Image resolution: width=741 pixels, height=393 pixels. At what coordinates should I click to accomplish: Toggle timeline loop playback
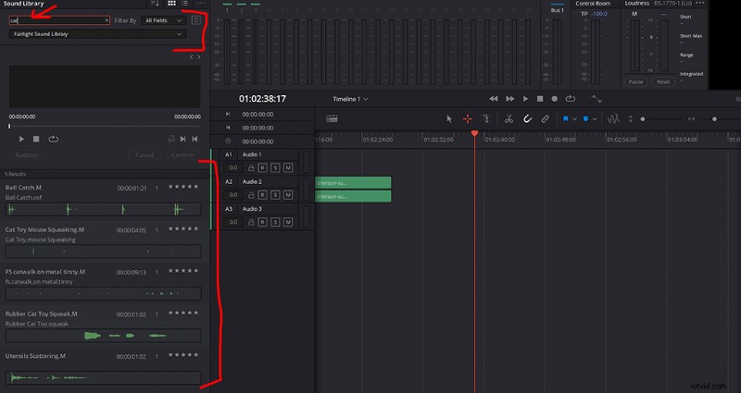click(571, 99)
